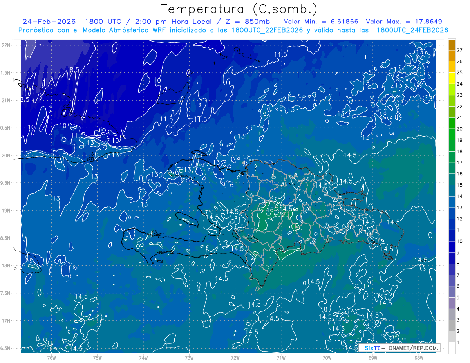Click the 18N latitude axis label
This screenshot has width=470, height=363.
pos(6,265)
